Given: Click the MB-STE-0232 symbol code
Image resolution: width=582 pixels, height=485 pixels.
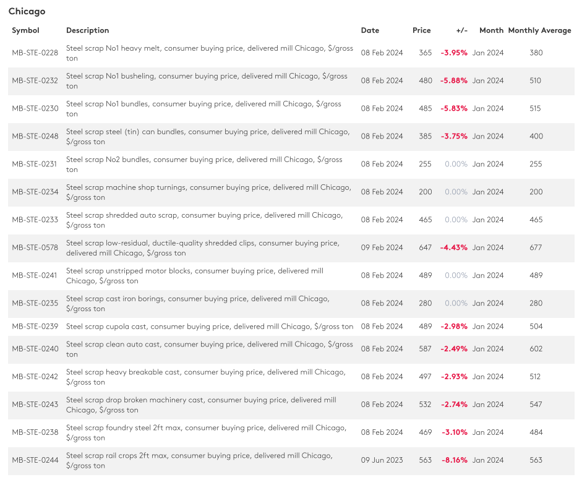Looking at the screenshot, I should 35,80.
